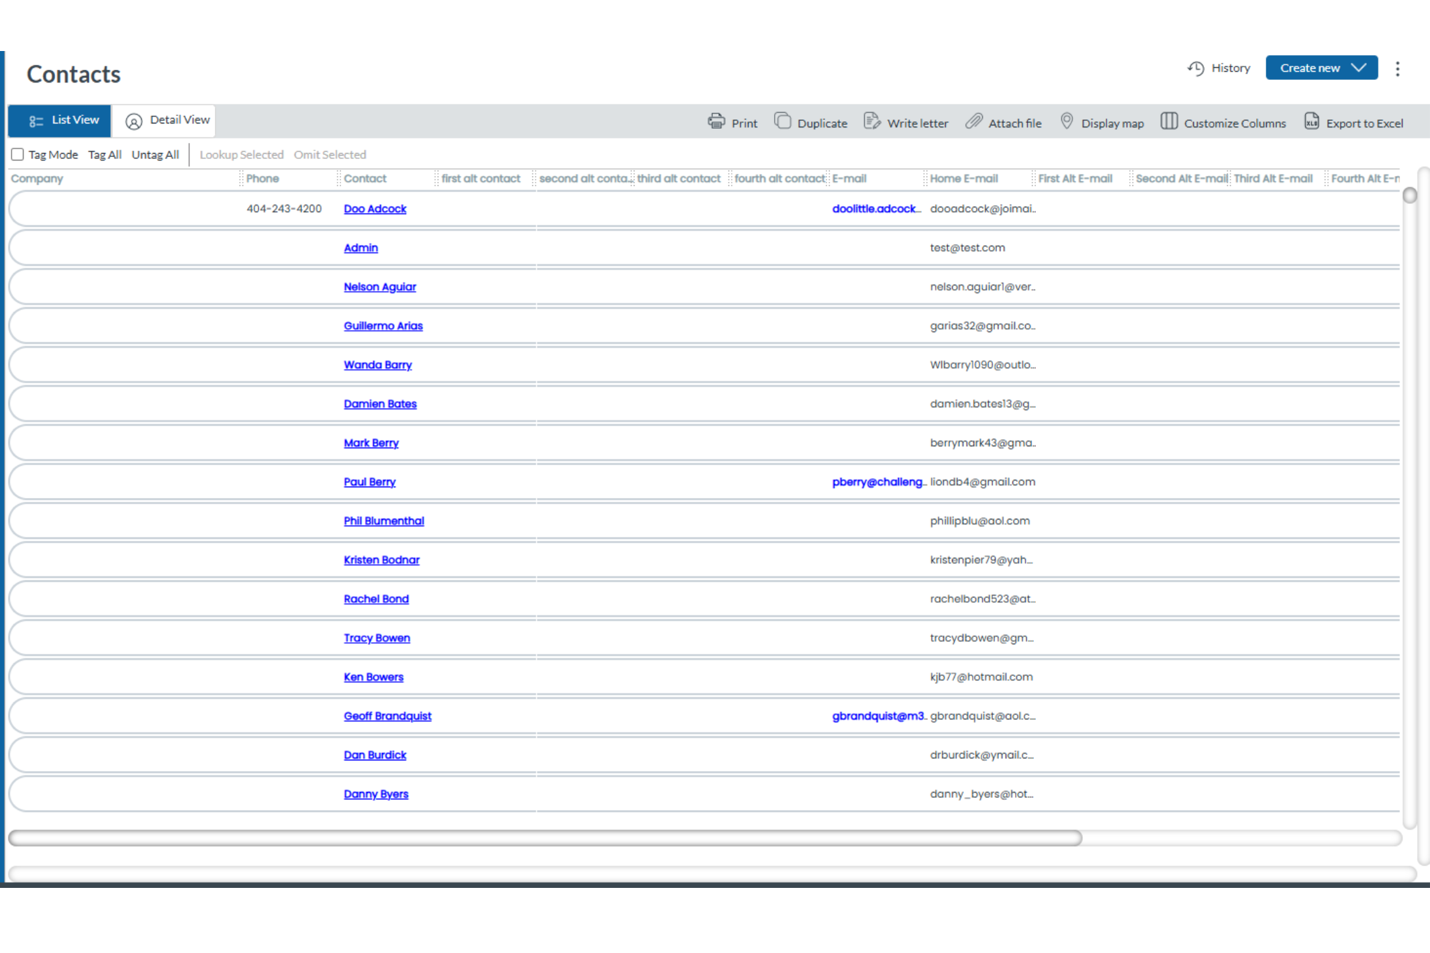Click the Third Alt E-mail column header
The height and width of the screenshot is (953, 1430).
tap(1273, 179)
